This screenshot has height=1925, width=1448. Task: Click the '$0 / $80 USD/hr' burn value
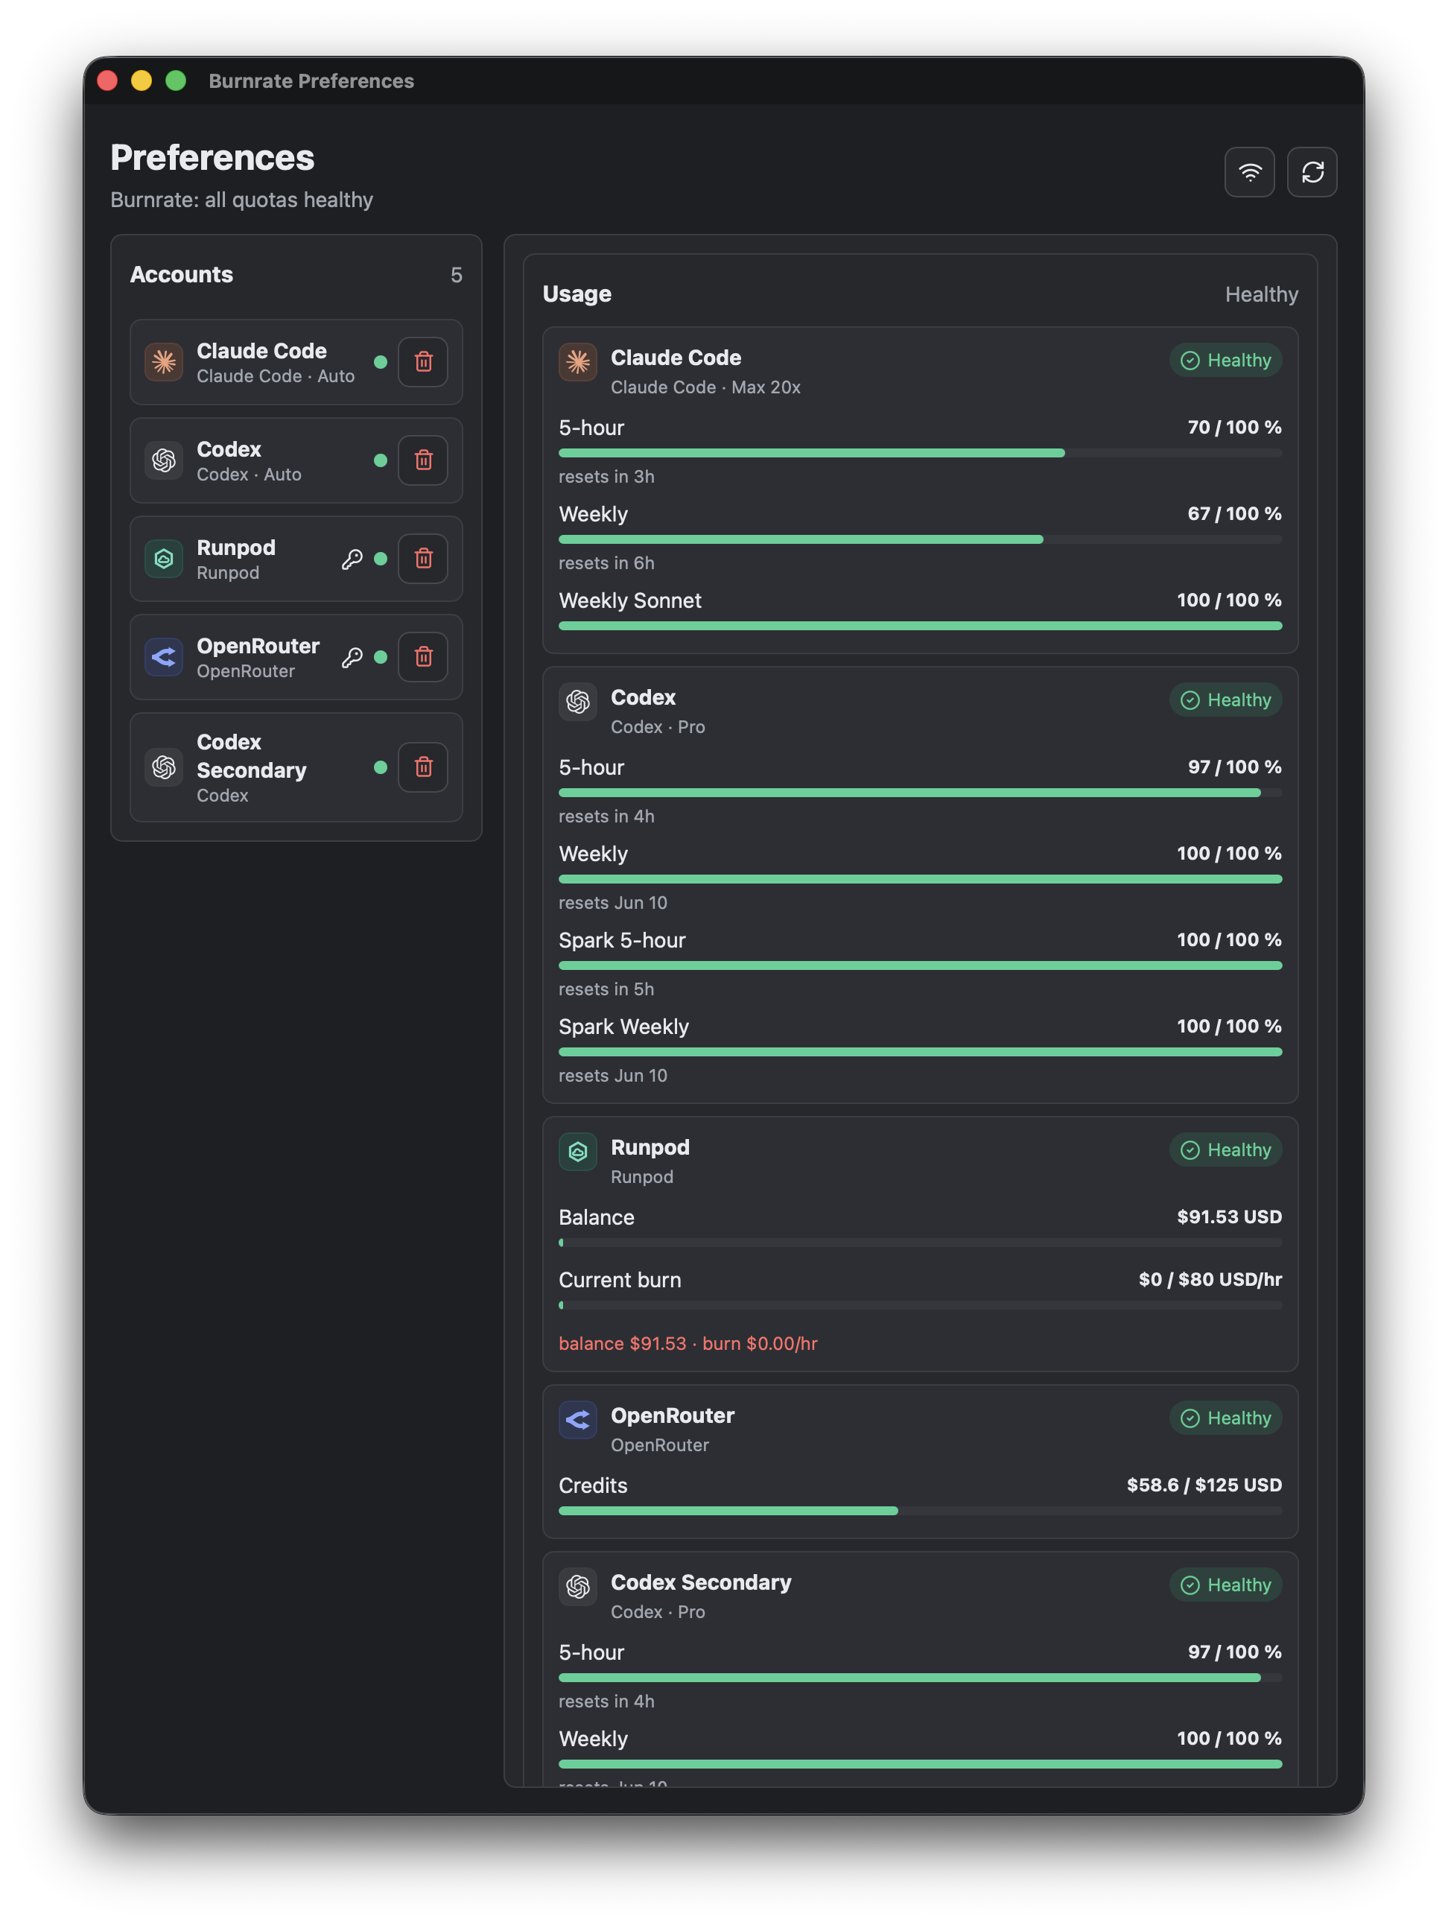point(1210,1280)
